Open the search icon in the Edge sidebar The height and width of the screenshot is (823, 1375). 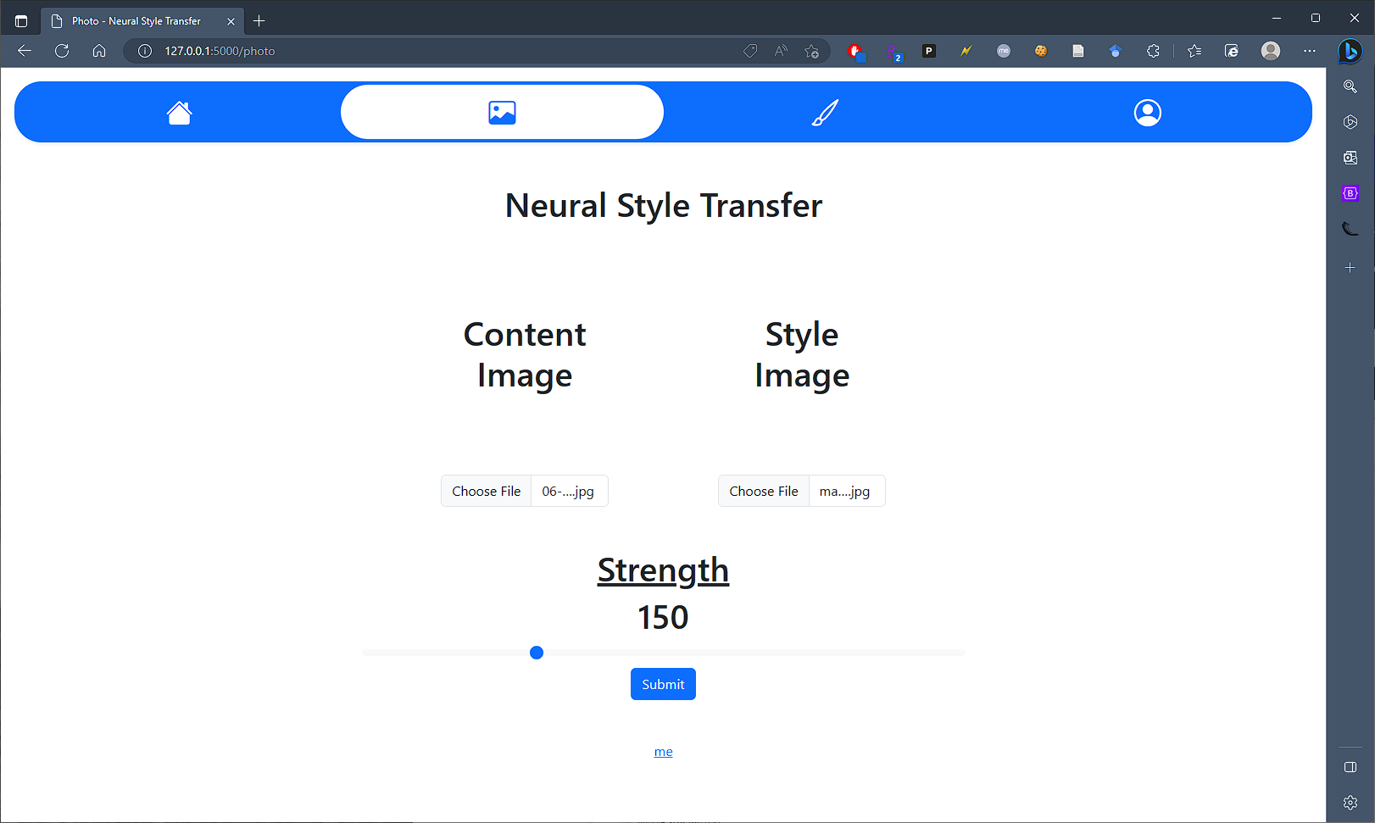click(x=1350, y=86)
